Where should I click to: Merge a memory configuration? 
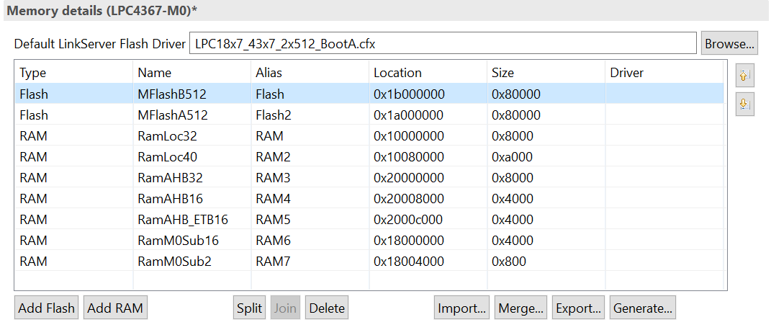point(520,308)
